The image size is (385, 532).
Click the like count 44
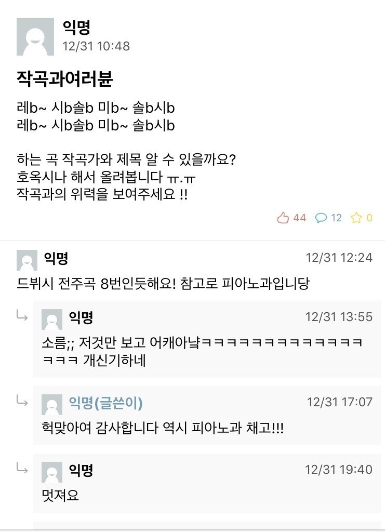300,218
